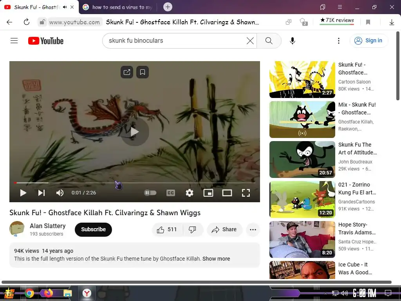
Task: Open Chrome from the taskbar
Action: pyautogui.click(x=29, y=293)
